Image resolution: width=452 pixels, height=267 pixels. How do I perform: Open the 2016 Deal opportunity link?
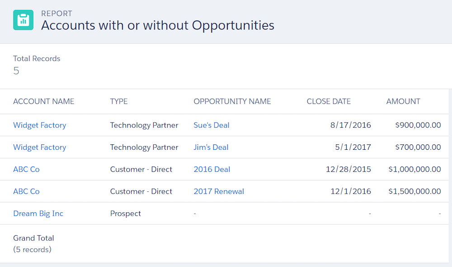point(212,169)
